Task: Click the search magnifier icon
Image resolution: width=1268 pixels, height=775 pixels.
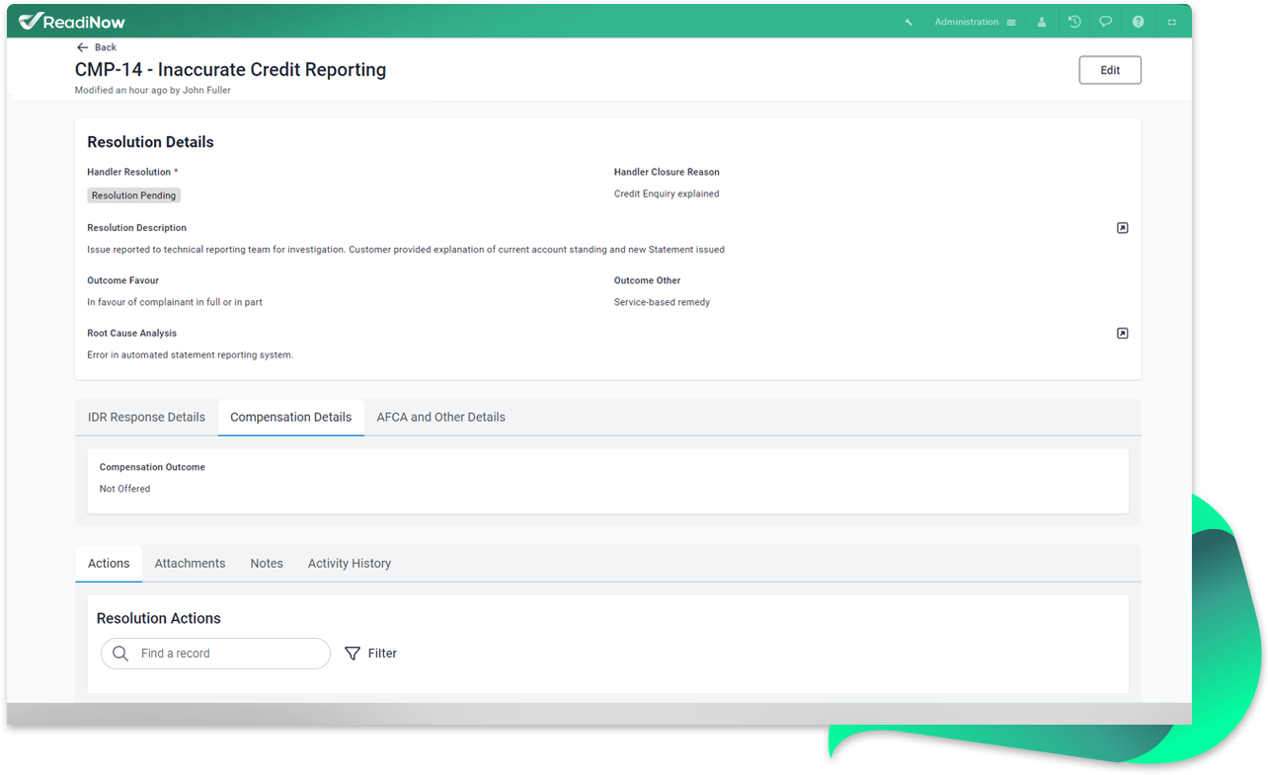Action: [120, 654]
